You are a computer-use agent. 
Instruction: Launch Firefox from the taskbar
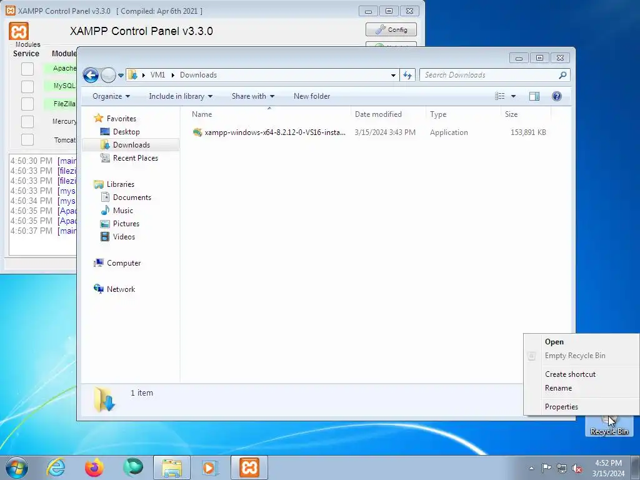94,467
